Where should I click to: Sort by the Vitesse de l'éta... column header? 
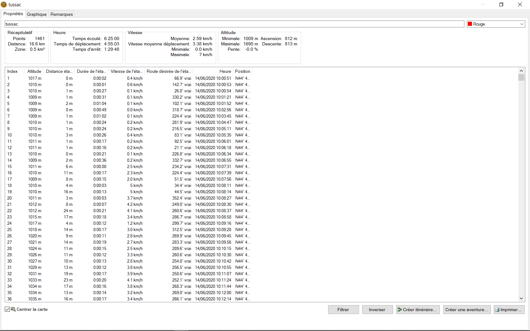(126, 71)
